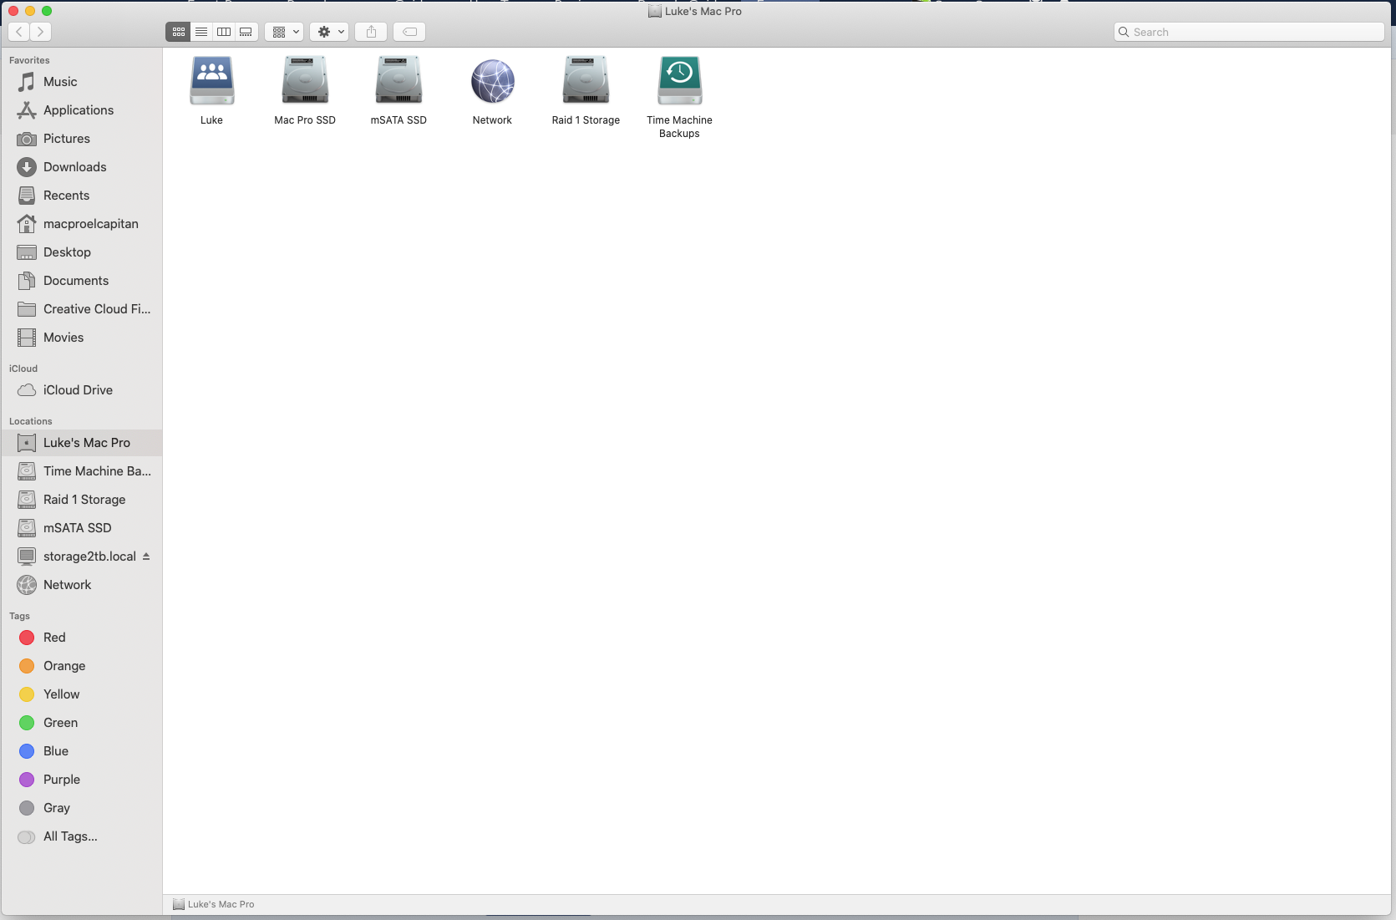The image size is (1396, 920).
Task: Click the iCloud section header
Action: 23,369
